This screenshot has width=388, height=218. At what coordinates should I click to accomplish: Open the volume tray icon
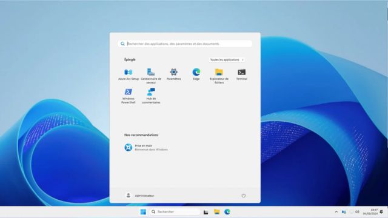click(357, 212)
